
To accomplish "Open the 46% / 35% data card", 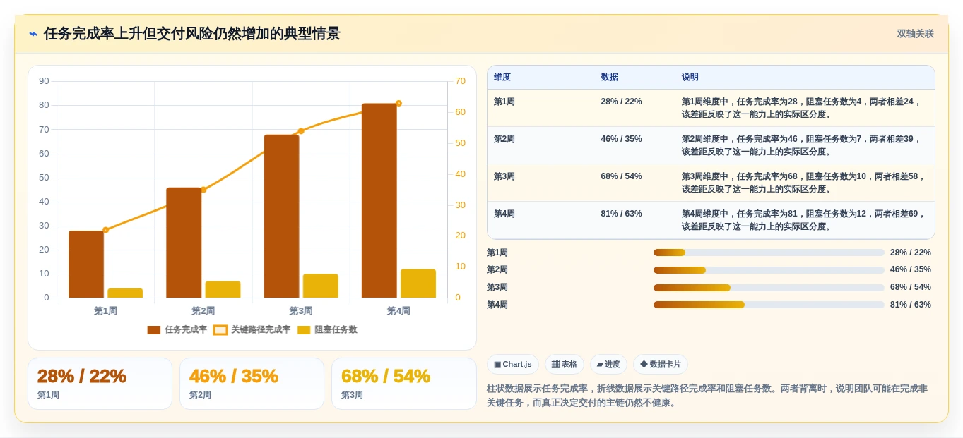I will pos(252,384).
